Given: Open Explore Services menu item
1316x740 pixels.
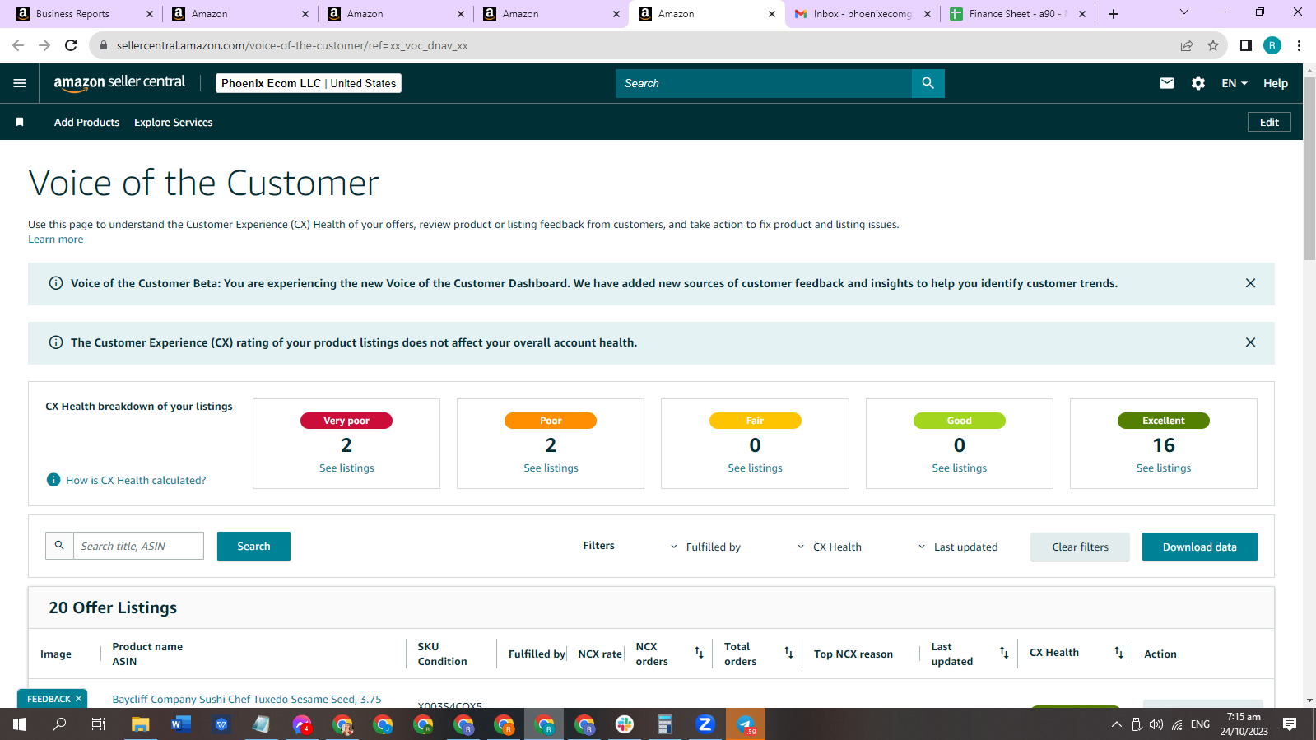Looking at the screenshot, I should pos(173,122).
